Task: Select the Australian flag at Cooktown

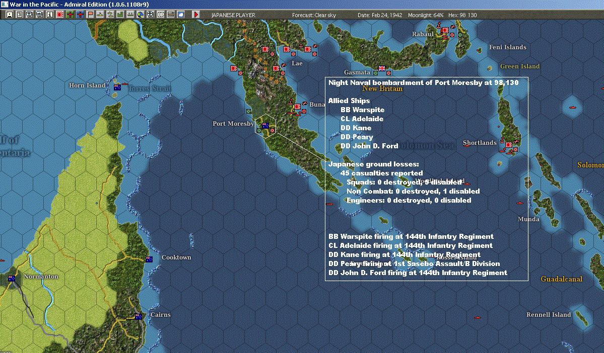Action: coord(149,259)
